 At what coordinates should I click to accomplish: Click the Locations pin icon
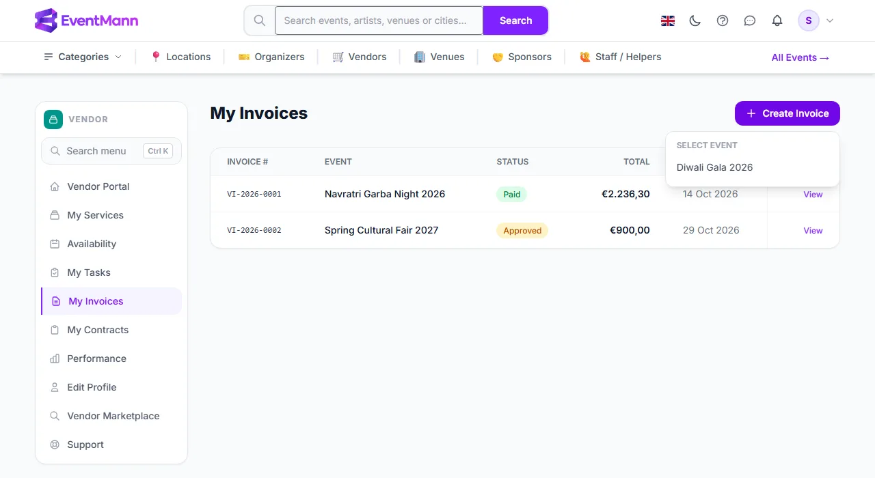156,57
